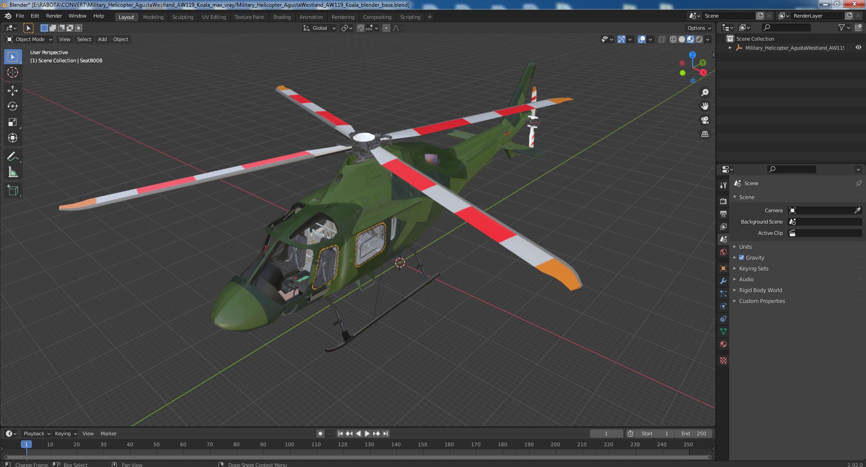866x467 pixels.
Task: Expand Rigid Body World panel
Action: click(x=760, y=290)
